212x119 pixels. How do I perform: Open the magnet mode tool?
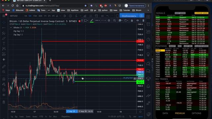pyautogui.click(x=4, y=79)
